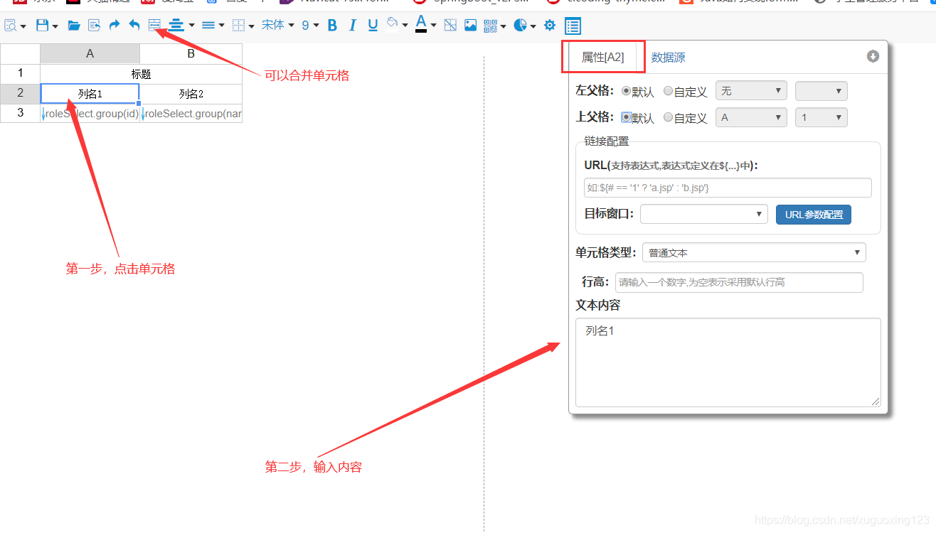The width and height of the screenshot is (936, 533).
Task: Click column header A
Action: coord(90,53)
